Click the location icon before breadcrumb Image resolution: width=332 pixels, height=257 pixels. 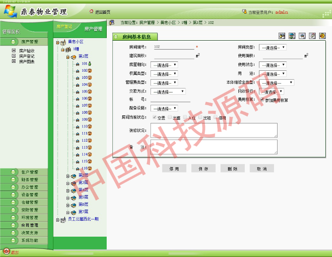coord(112,23)
